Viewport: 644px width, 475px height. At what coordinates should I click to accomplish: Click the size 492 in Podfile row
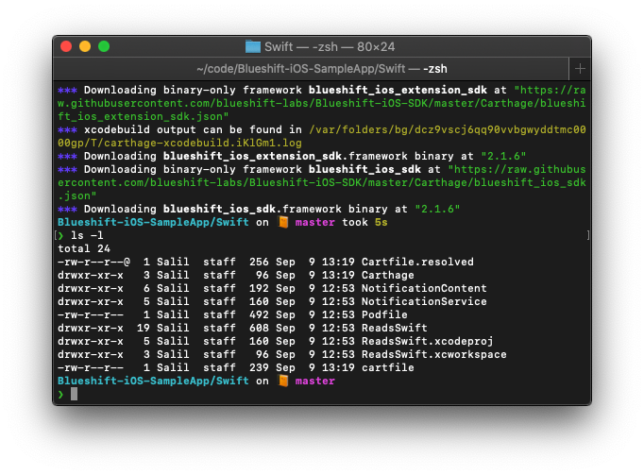[x=259, y=314]
